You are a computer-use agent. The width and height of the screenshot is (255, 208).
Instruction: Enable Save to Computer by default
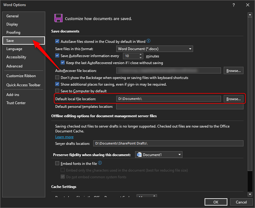tap(57, 91)
